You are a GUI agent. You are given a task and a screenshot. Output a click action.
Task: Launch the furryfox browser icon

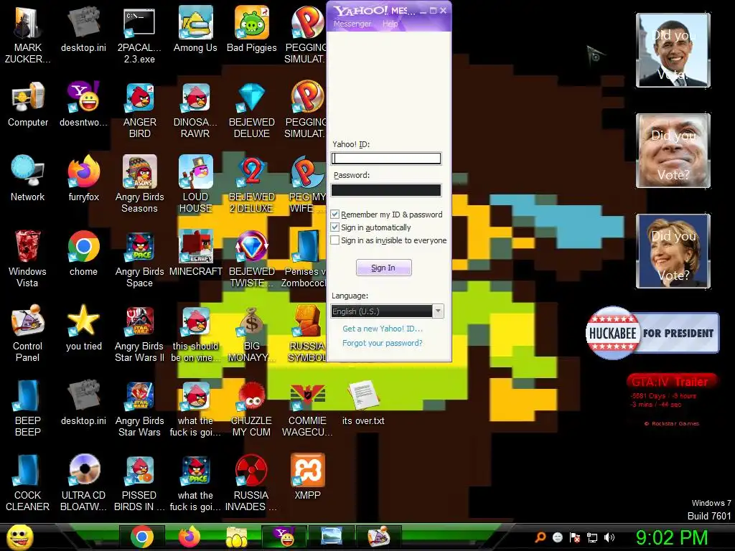tap(83, 179)
